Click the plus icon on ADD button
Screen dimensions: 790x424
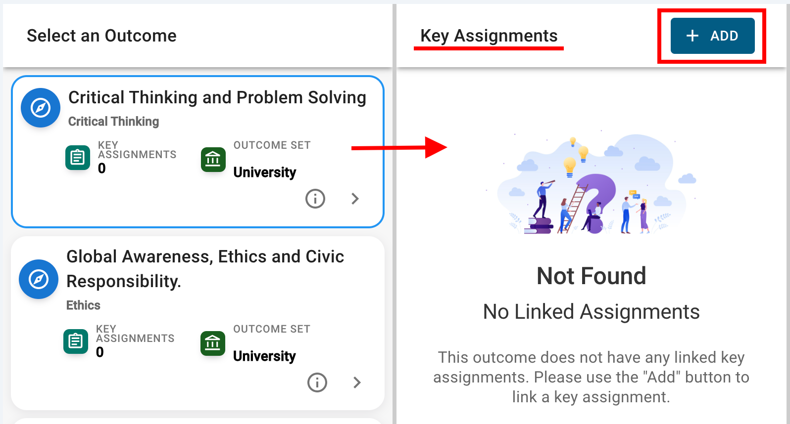tap(692, 36)
